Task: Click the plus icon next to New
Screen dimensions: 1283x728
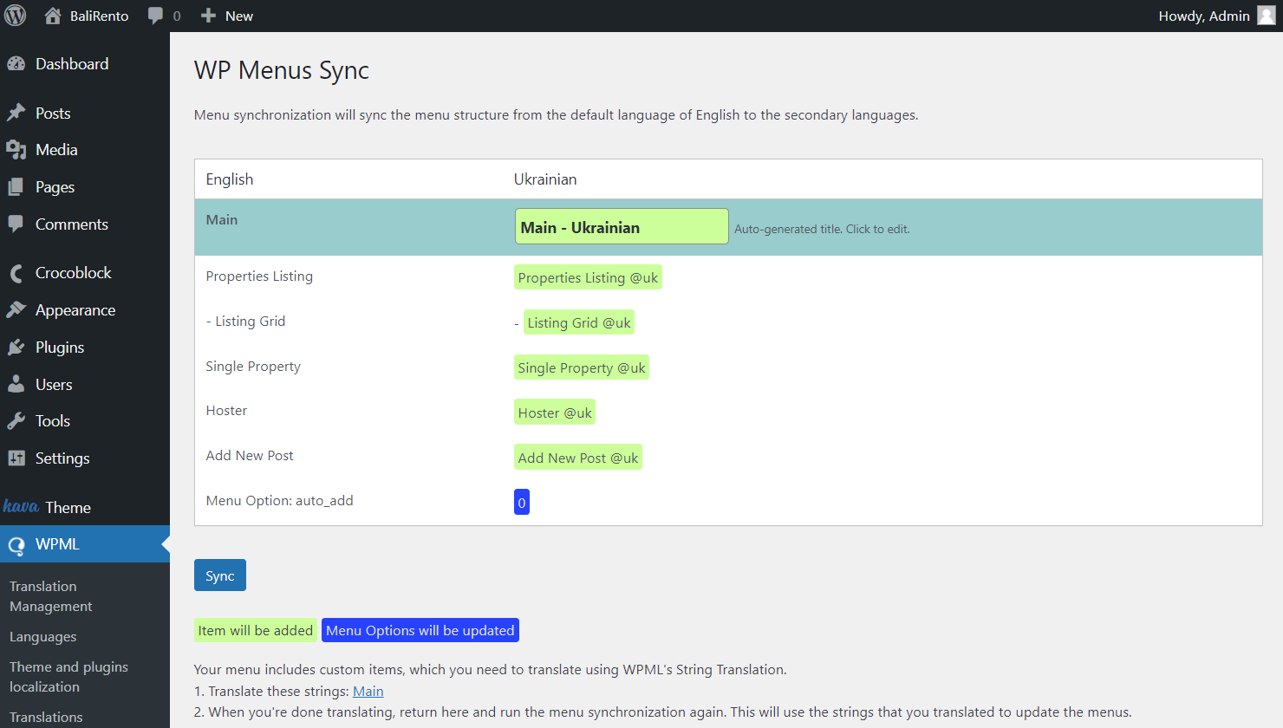Action: [208, 16]
